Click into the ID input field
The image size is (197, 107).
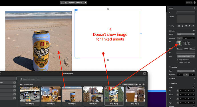click(186, 12)
